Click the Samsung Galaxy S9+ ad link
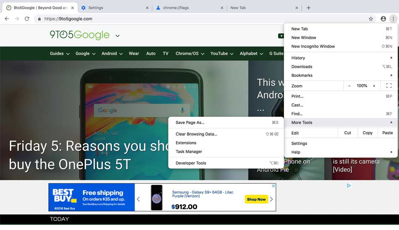 coord(202,194)
